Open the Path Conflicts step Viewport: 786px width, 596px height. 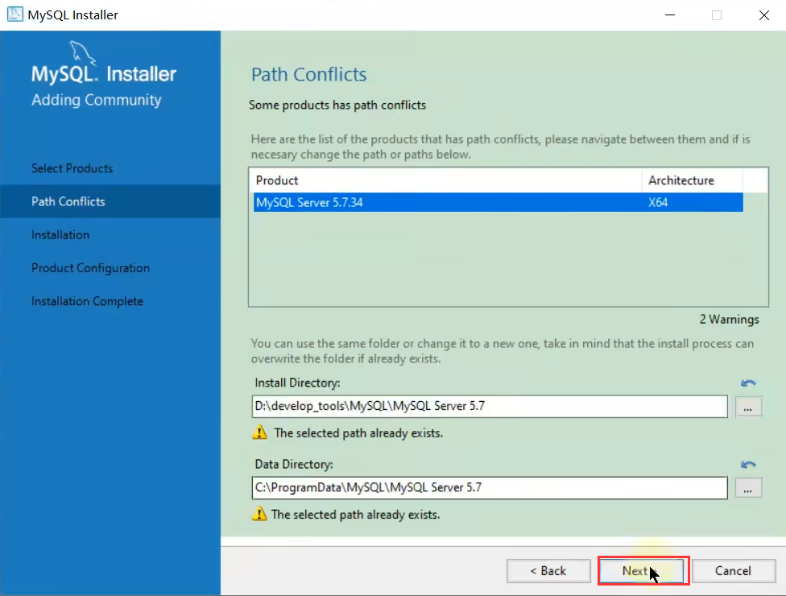(x=68, y=201)
